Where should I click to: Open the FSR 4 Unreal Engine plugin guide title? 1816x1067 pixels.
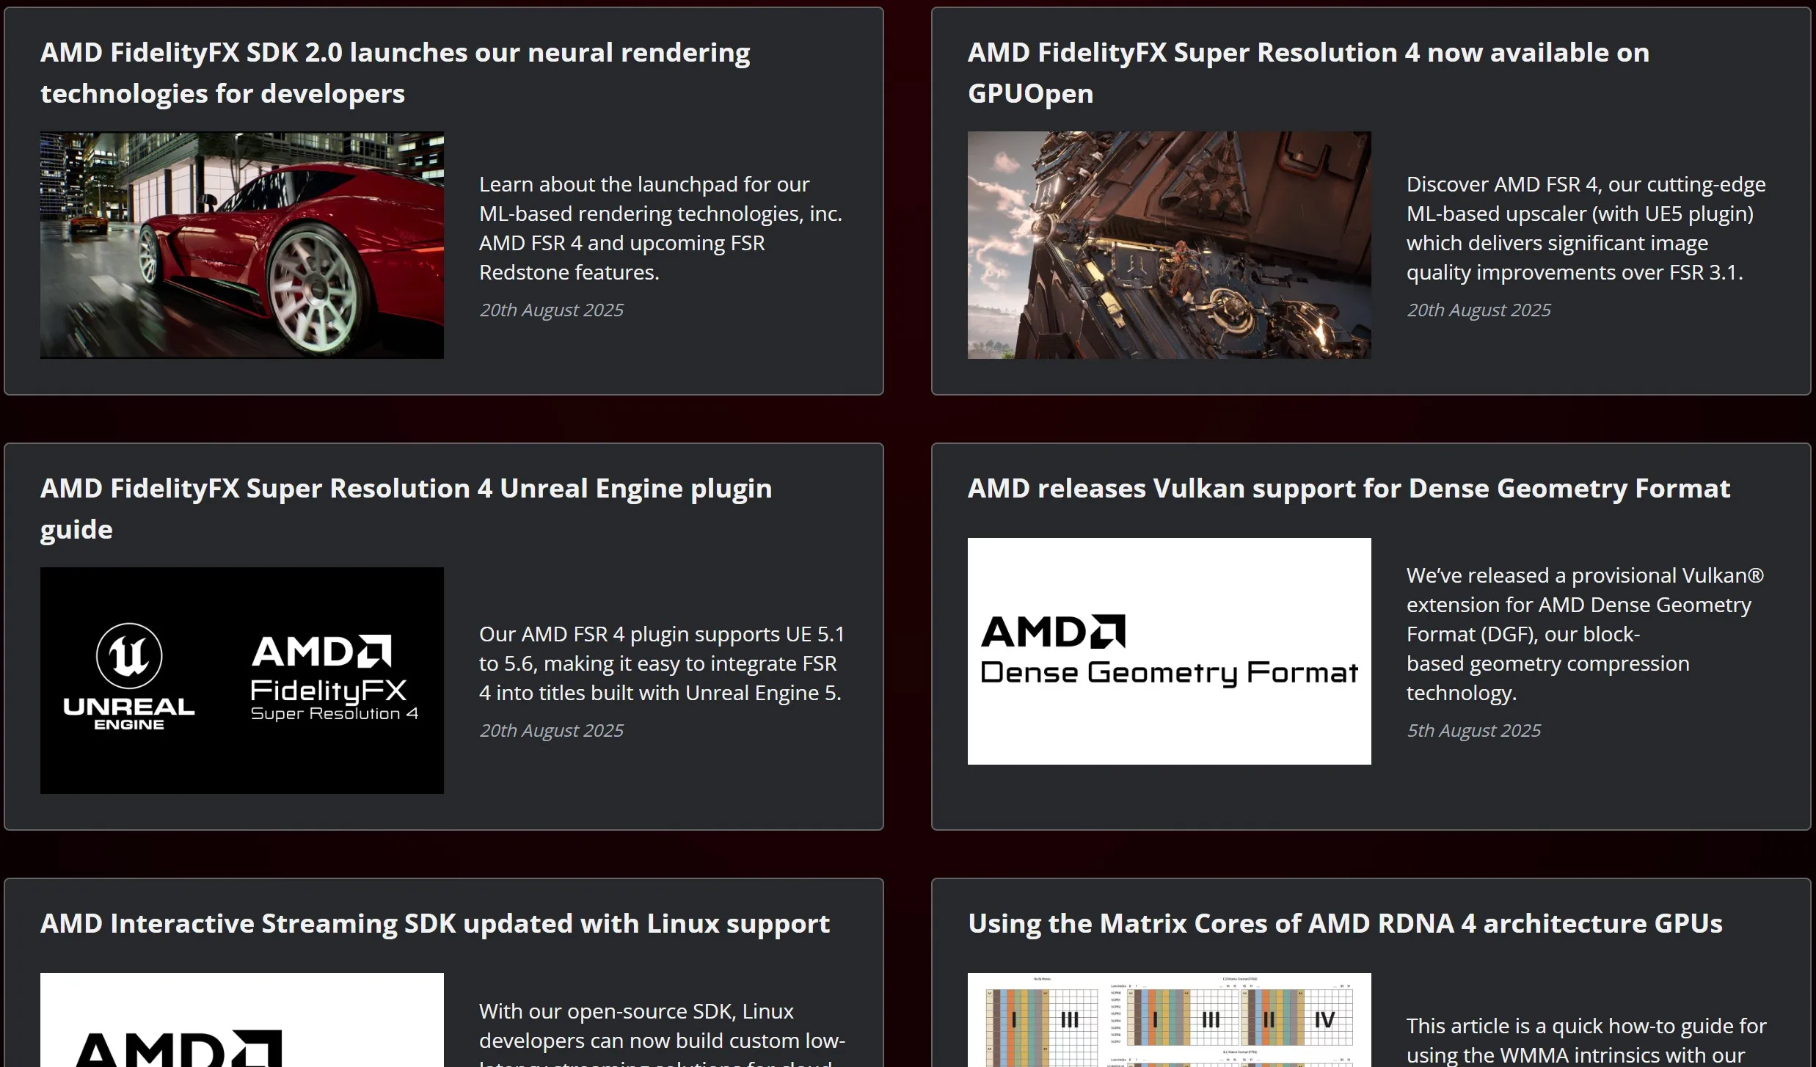[x=406, y=509]
